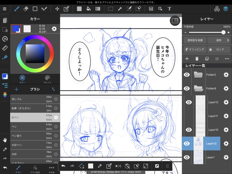This screenshot has height=174, width=232.
Task: Select the selection pen tool
Action: (129, 9)
